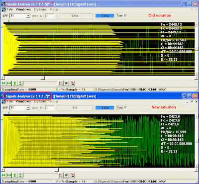Click Hz/pix = 10,599 readout in lower plot
This screenshot has height=184, width=199.
pyautogui.click(x=174, y=132)
